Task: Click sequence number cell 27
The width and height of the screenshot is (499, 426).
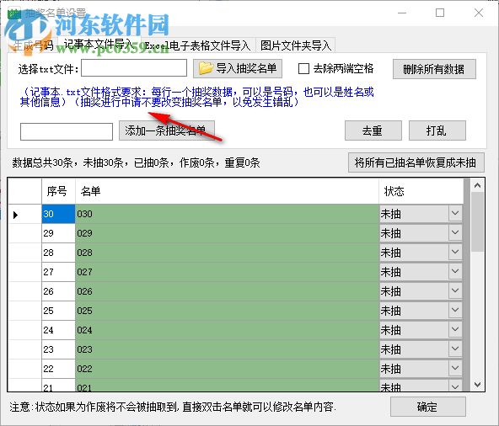Action: [58, 272]
